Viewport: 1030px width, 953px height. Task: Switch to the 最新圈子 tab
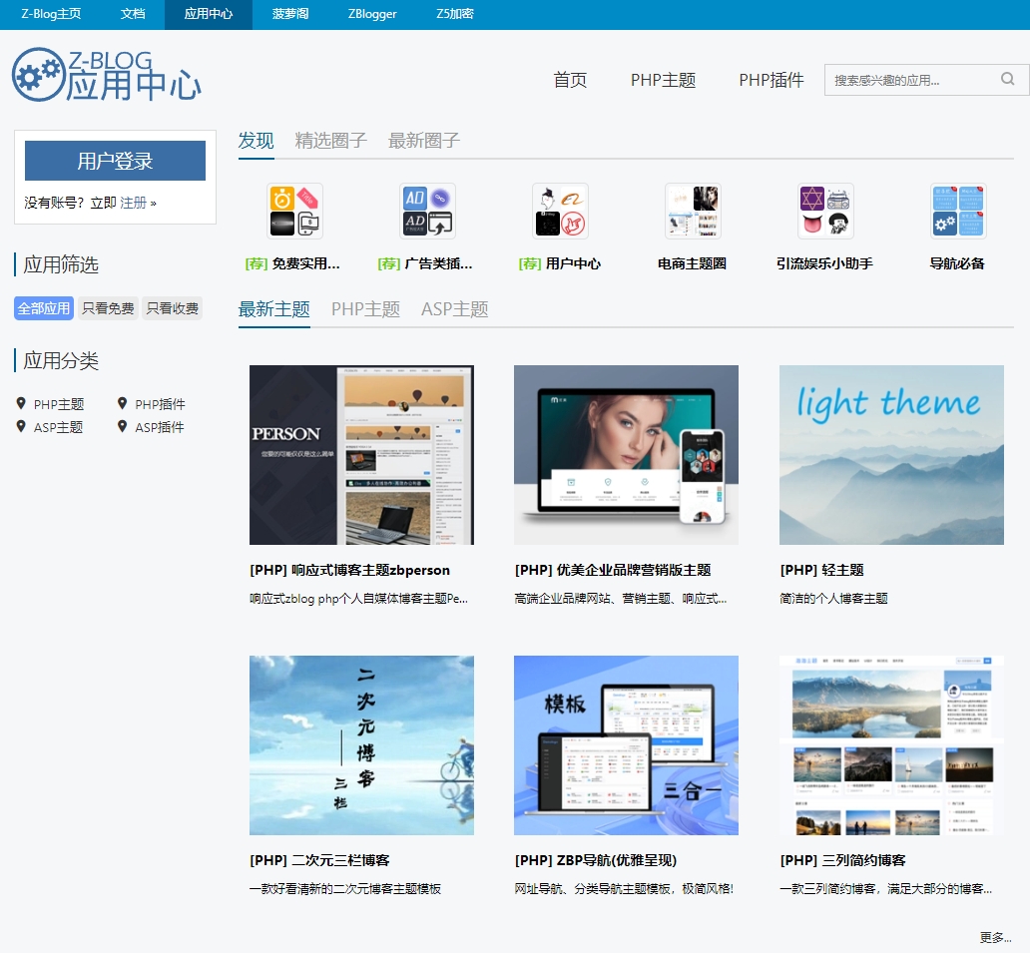pos(424,141)
